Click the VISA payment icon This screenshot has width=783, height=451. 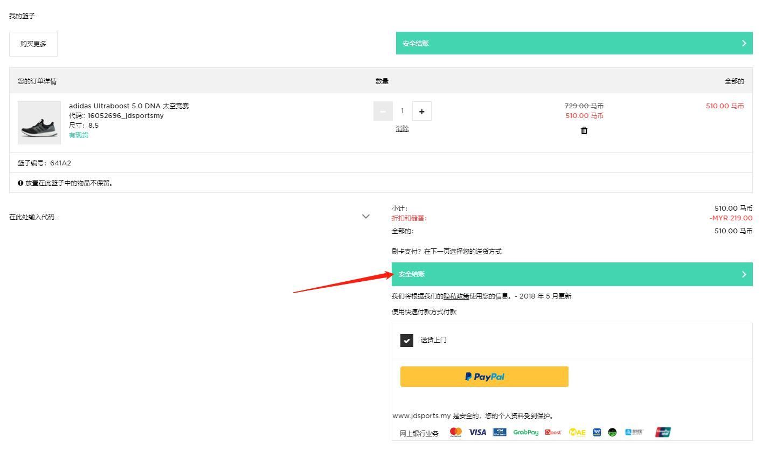tap(477, 432)
